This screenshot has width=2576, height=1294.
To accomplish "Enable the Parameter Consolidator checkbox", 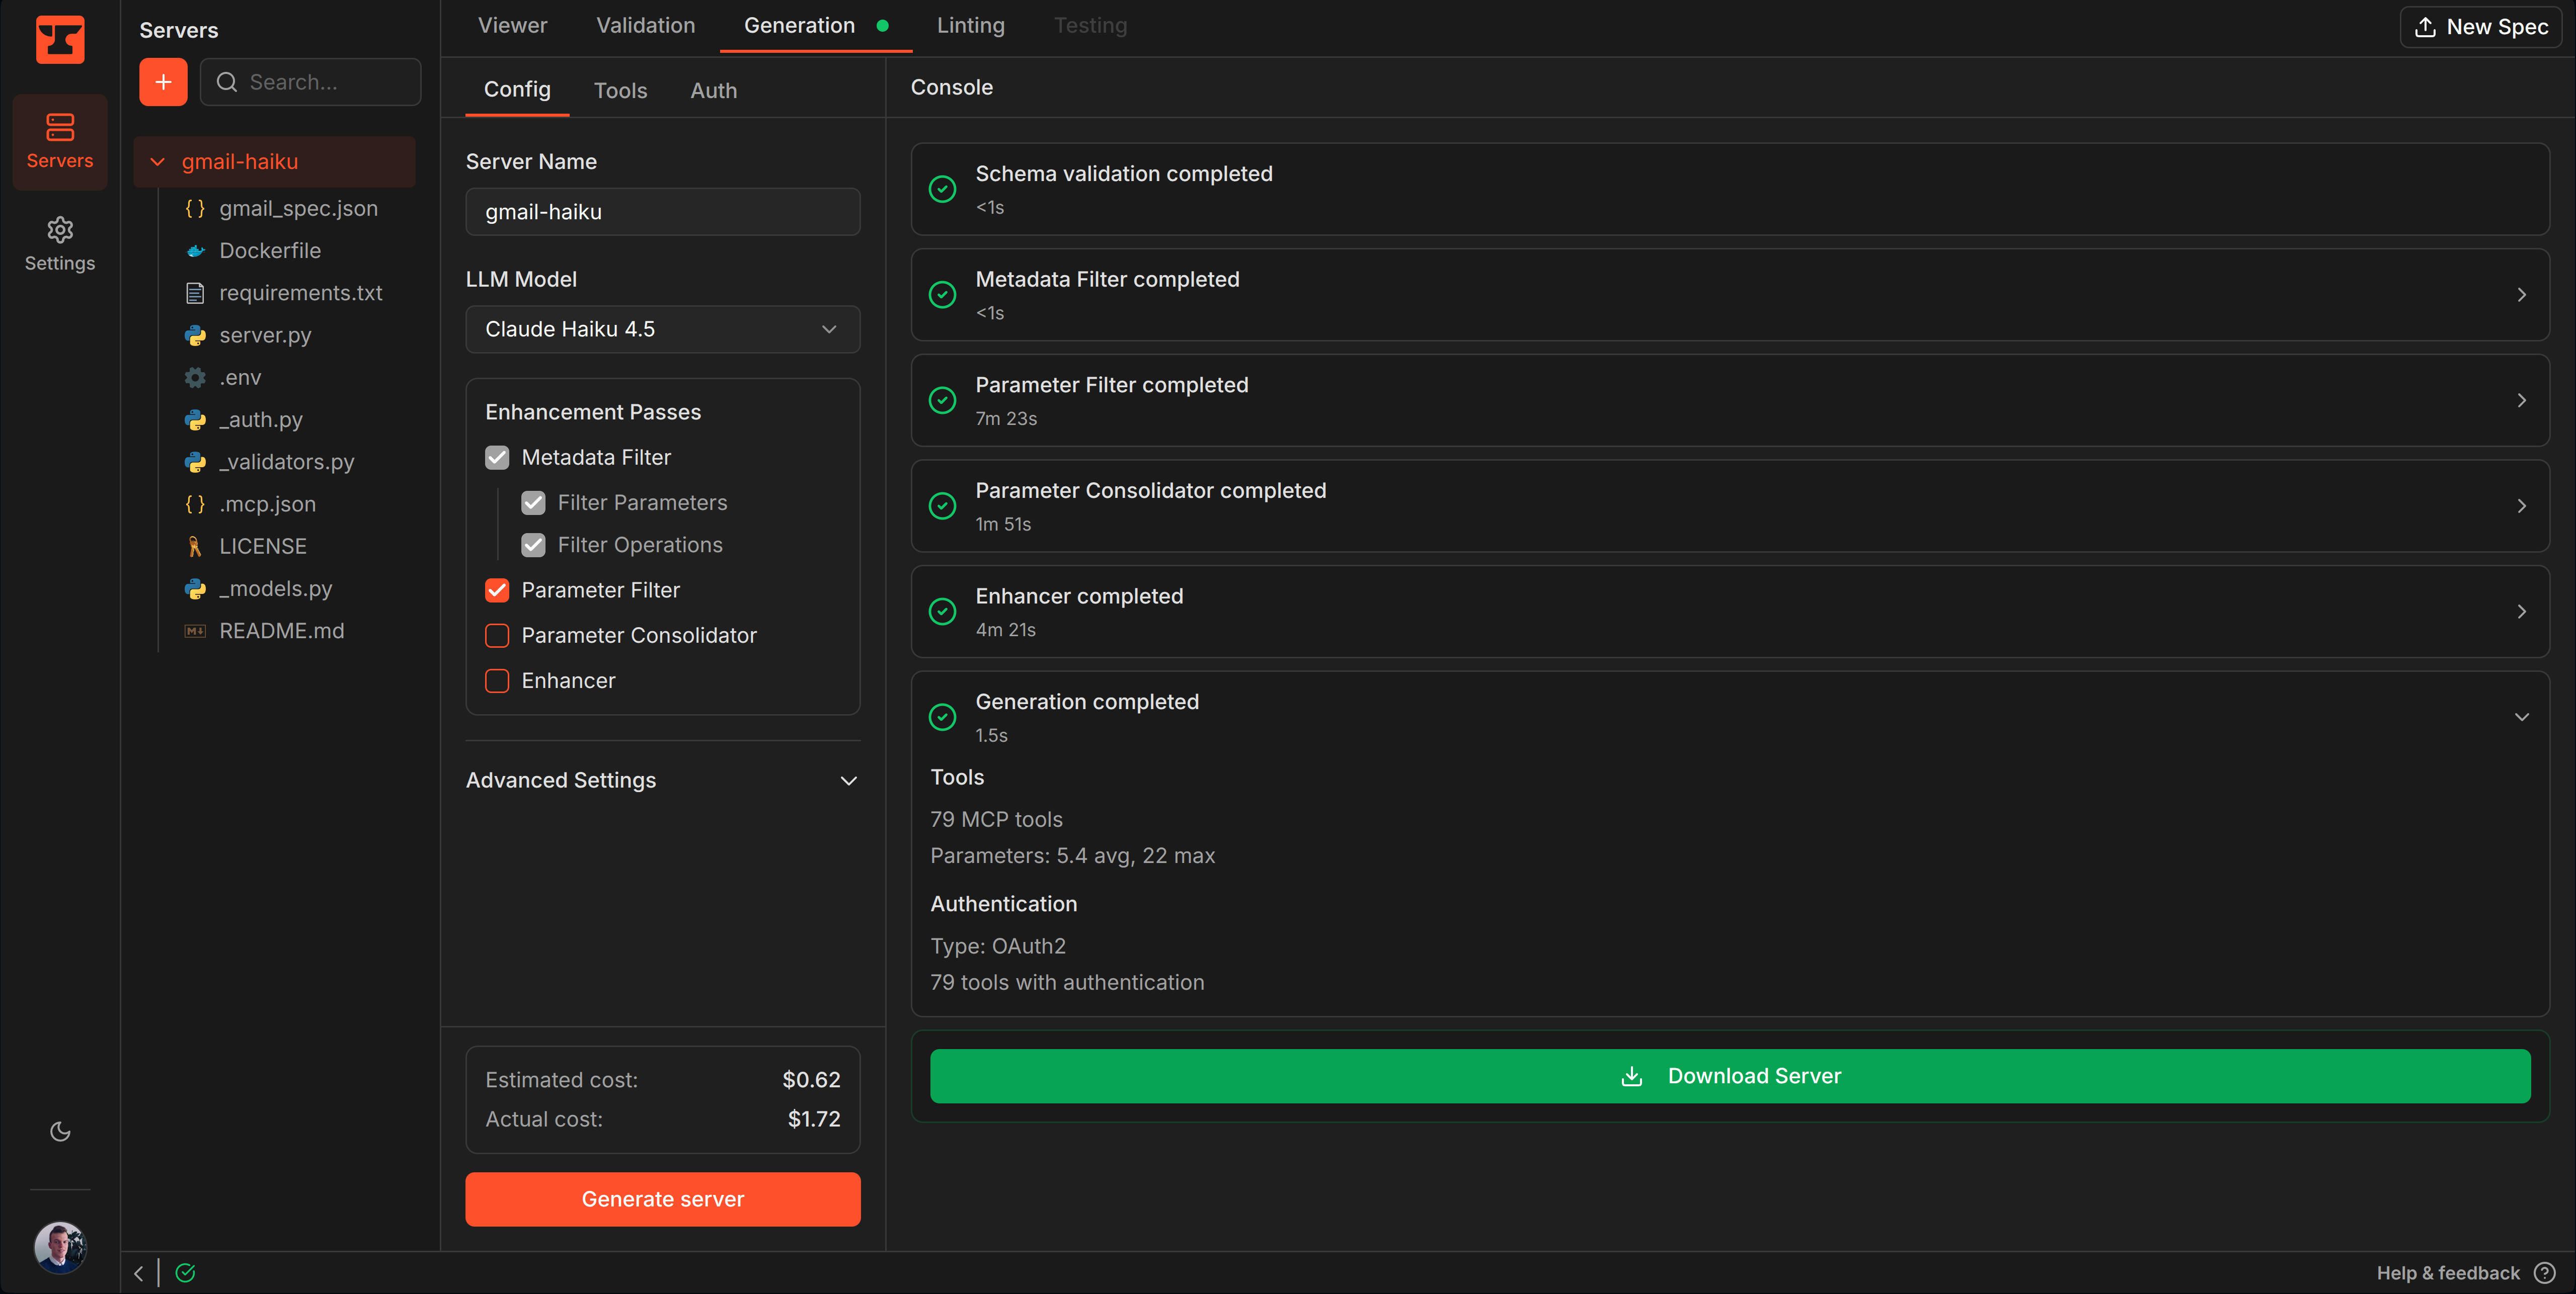I will tap(497, 636).
